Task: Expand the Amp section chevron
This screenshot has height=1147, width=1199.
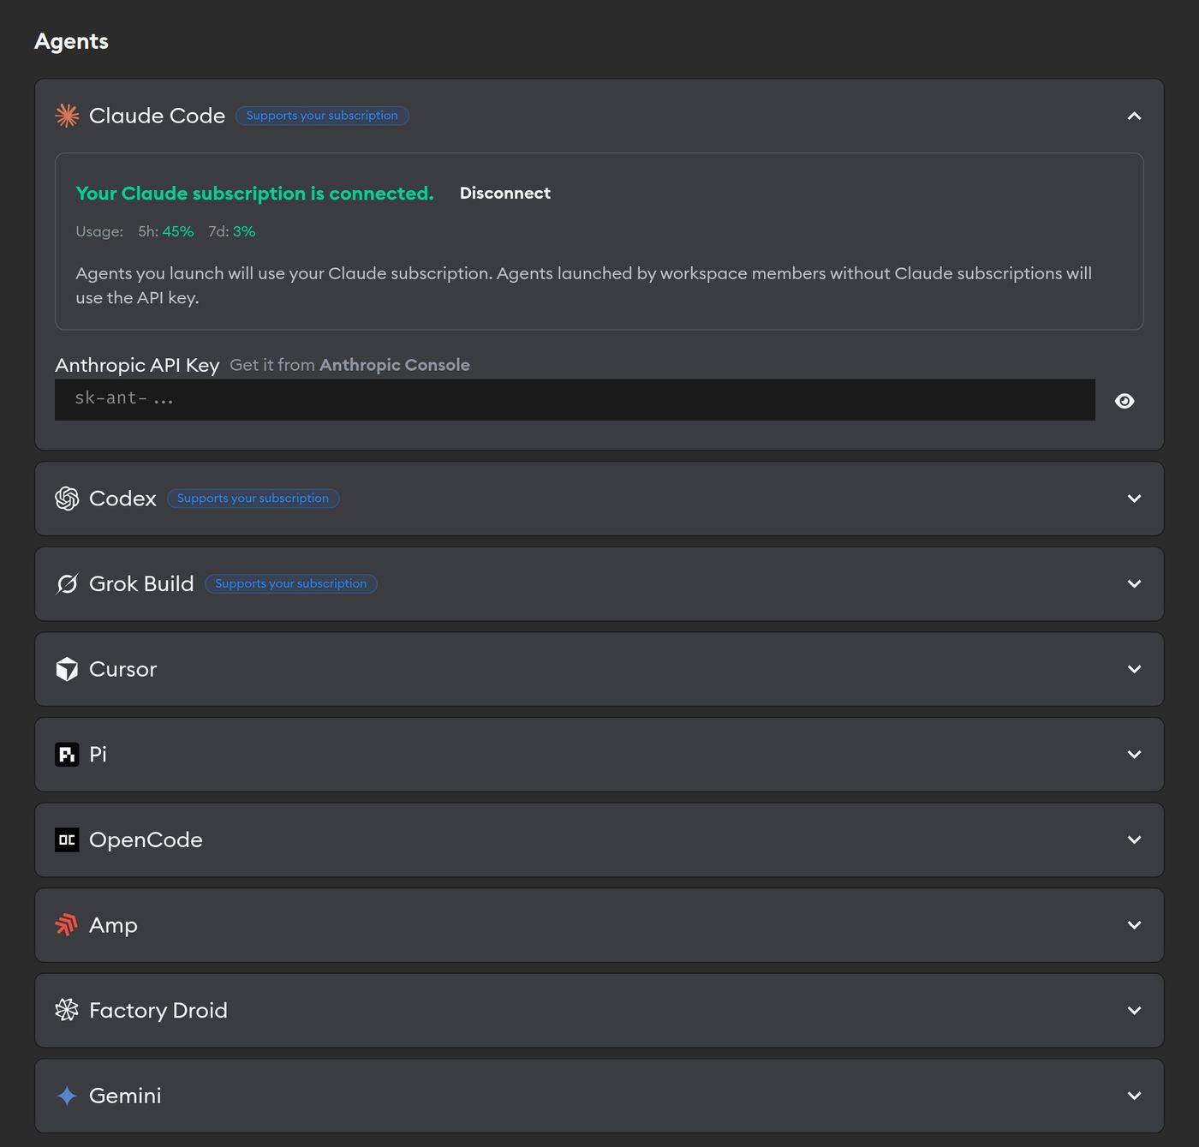Action: pos(1134,925)
